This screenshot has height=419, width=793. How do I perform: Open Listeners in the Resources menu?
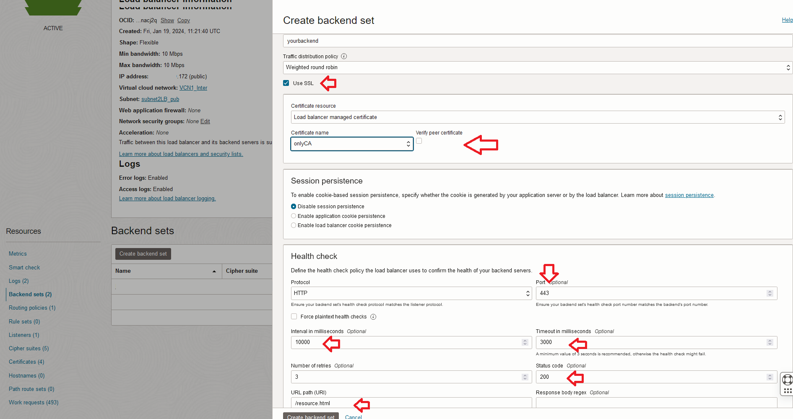24,335
